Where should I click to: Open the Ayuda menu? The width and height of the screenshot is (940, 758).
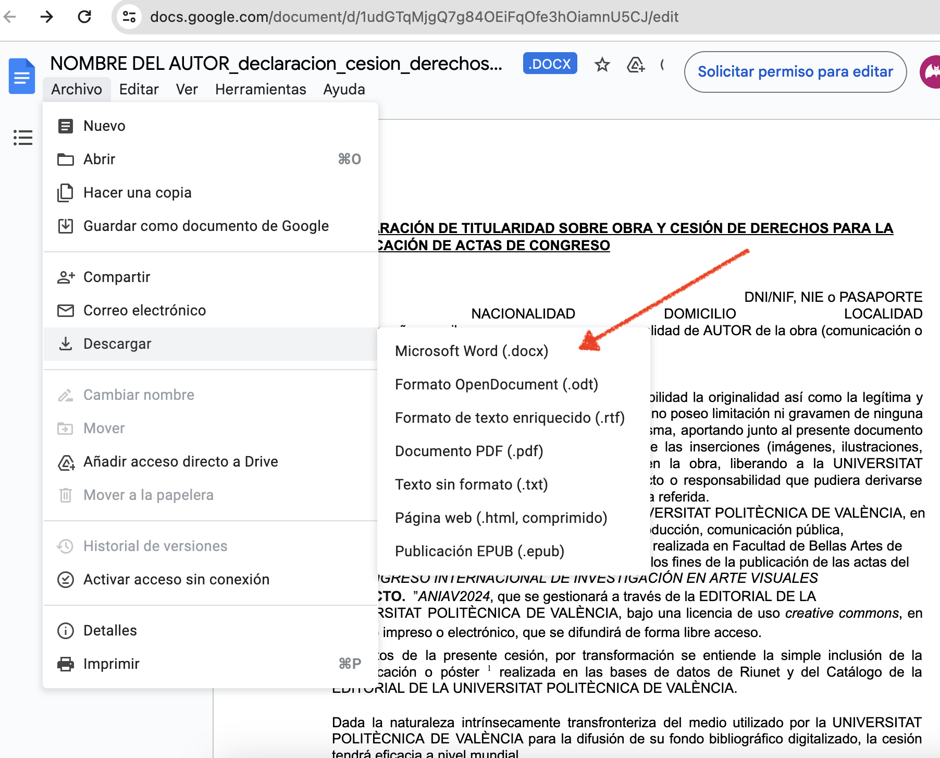(344, 89)
